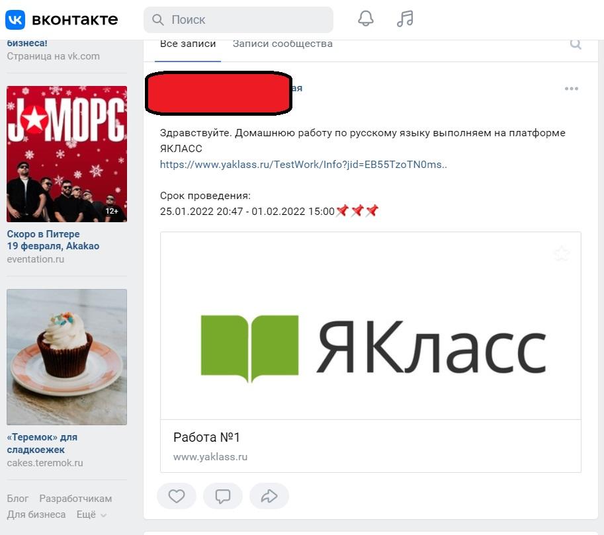The image size is (604, 535).
Task: Expand the Ещё footer menu
Action: coord(91,514)
